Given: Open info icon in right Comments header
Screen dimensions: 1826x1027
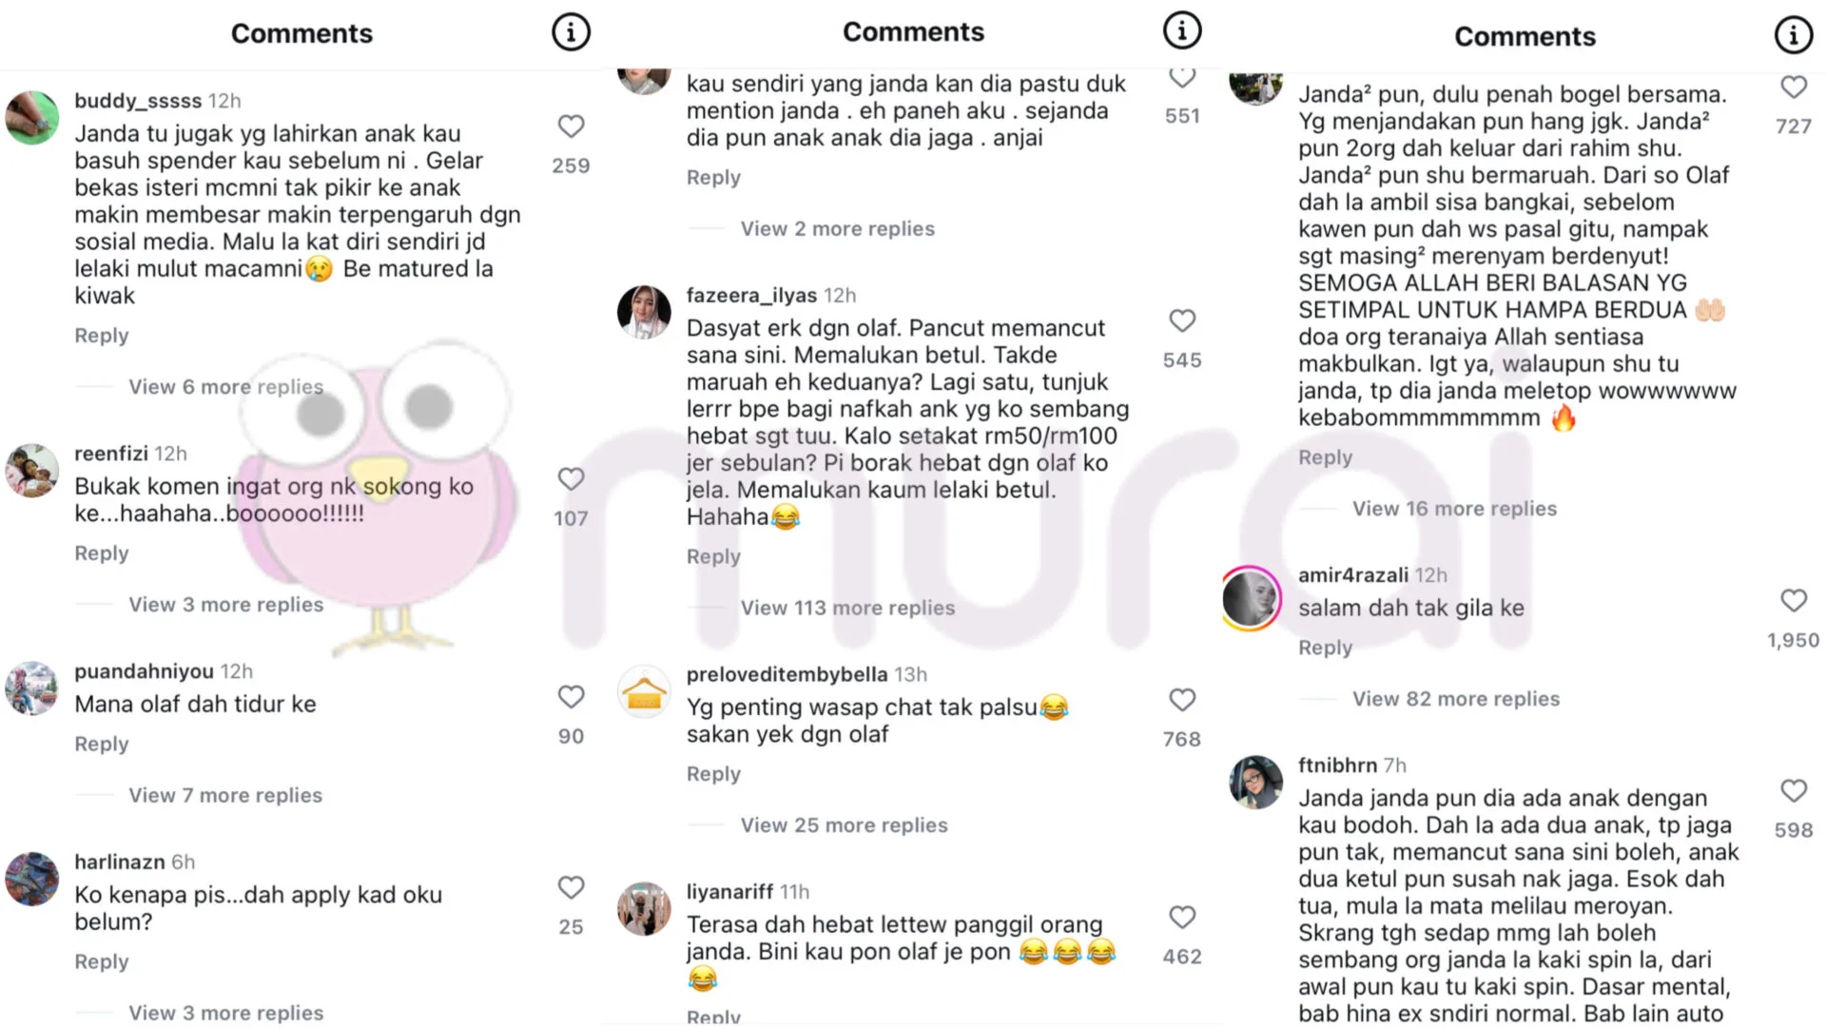Looking at the screenshot, I should (x=1794, y=35).
